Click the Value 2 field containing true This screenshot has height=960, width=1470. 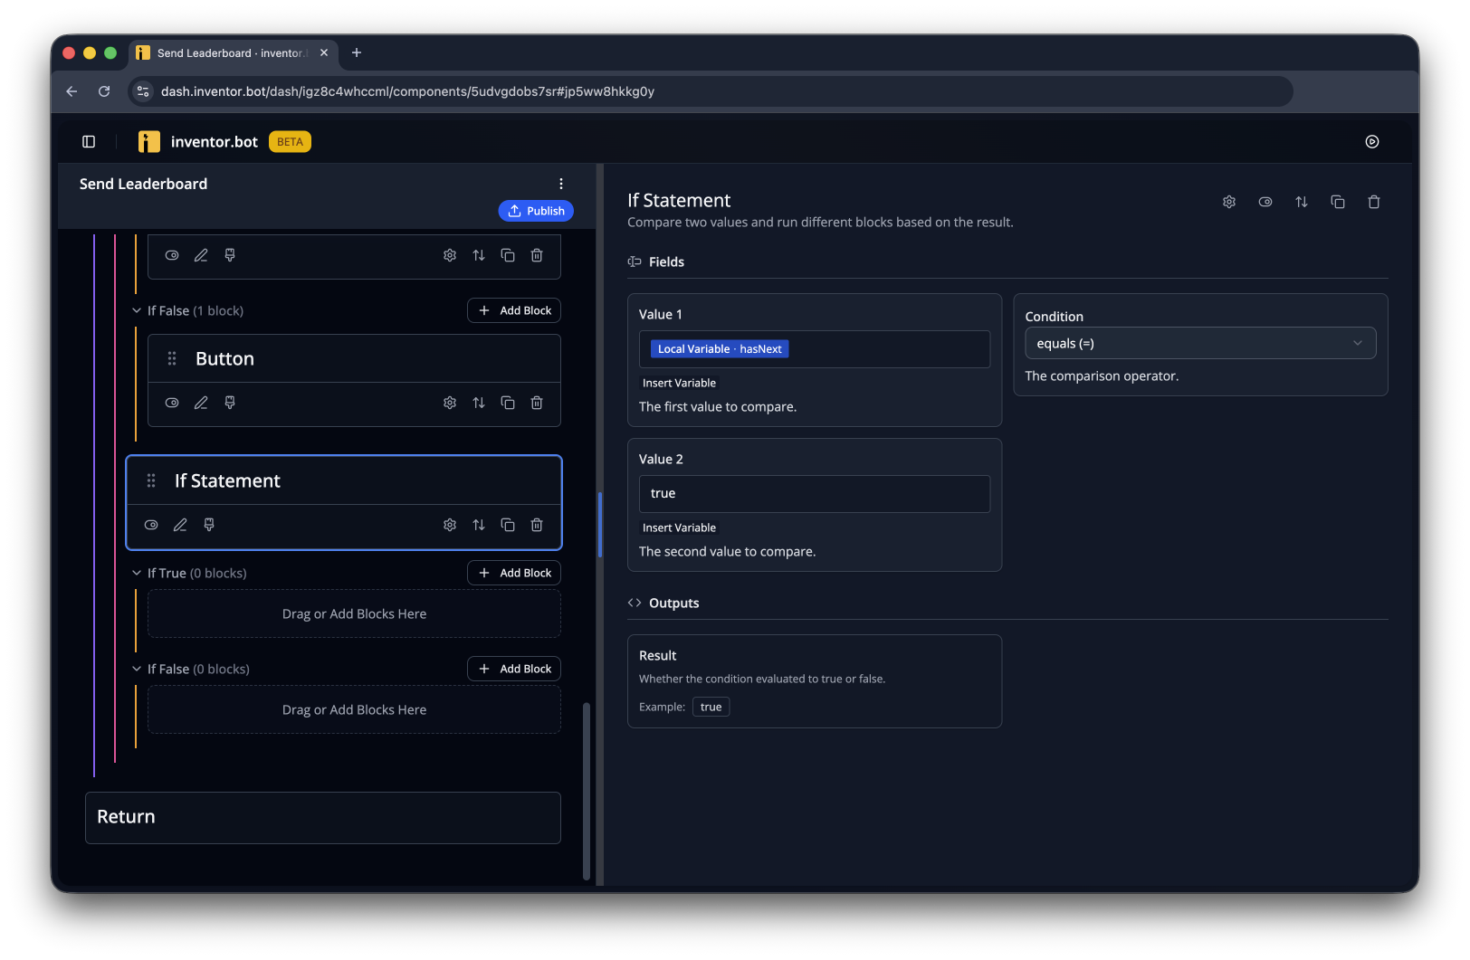815,494
